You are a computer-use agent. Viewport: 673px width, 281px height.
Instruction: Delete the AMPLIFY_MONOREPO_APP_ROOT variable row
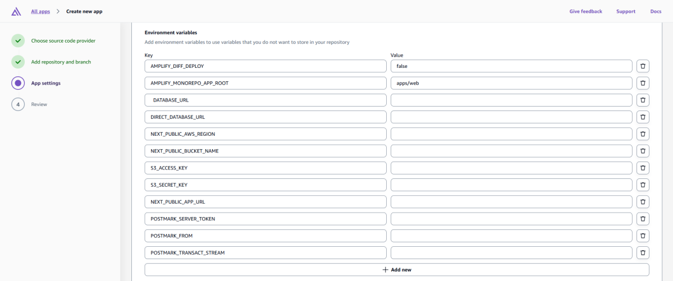pos(643,83)
